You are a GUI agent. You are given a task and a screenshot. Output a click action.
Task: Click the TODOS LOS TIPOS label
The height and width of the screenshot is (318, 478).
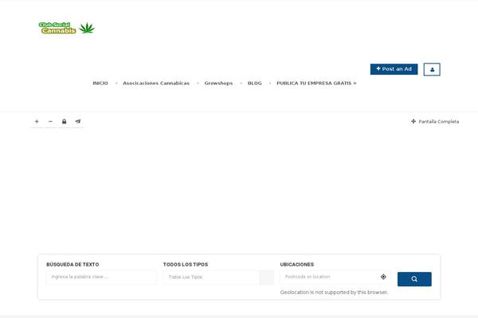[186, 265]
